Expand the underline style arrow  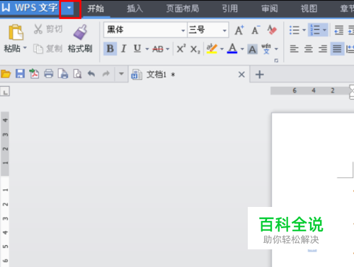[x=147, y=49]
